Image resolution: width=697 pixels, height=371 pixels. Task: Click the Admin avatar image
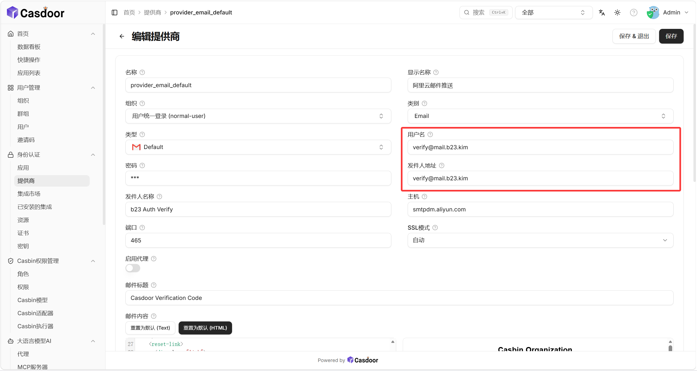pos(653,13)
